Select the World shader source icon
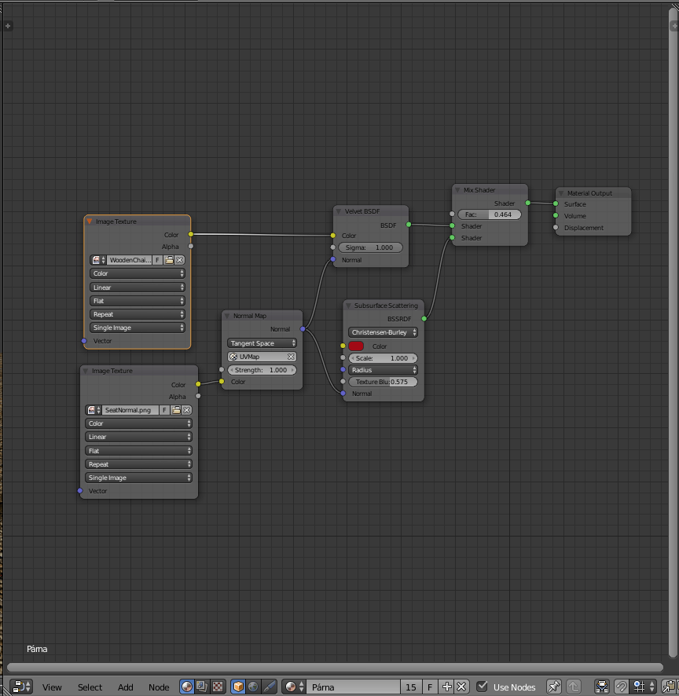 coord(253,687)
